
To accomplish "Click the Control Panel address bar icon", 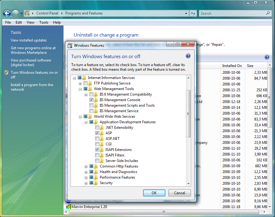I will pos(27,13).
